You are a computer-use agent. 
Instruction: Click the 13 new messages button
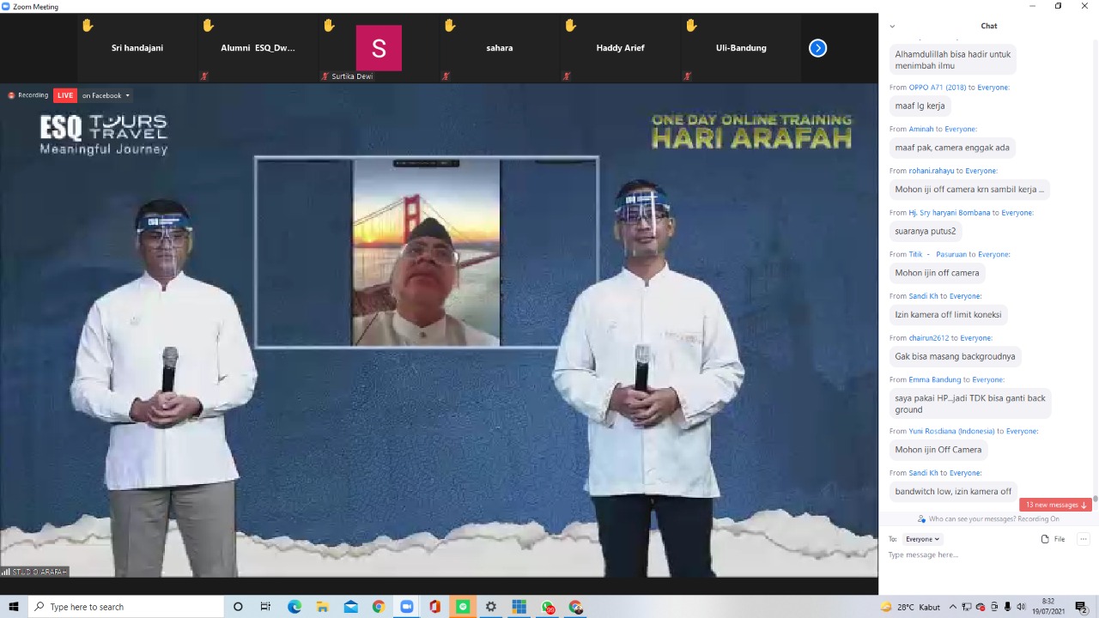tap(1055, 505)
